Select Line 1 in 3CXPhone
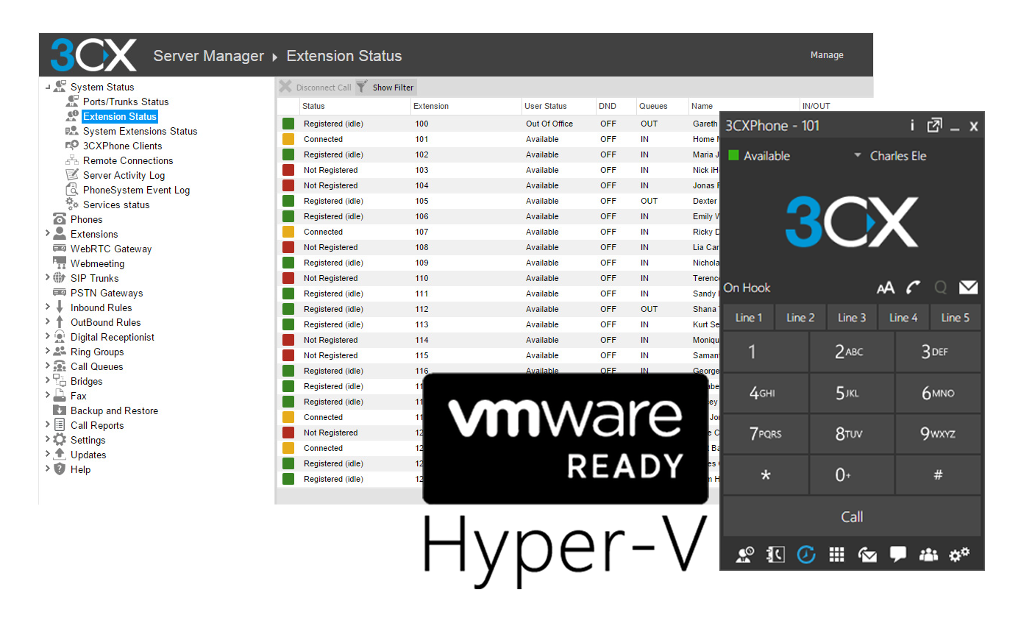Screen dimensions: 1018x626 [749, 318]
